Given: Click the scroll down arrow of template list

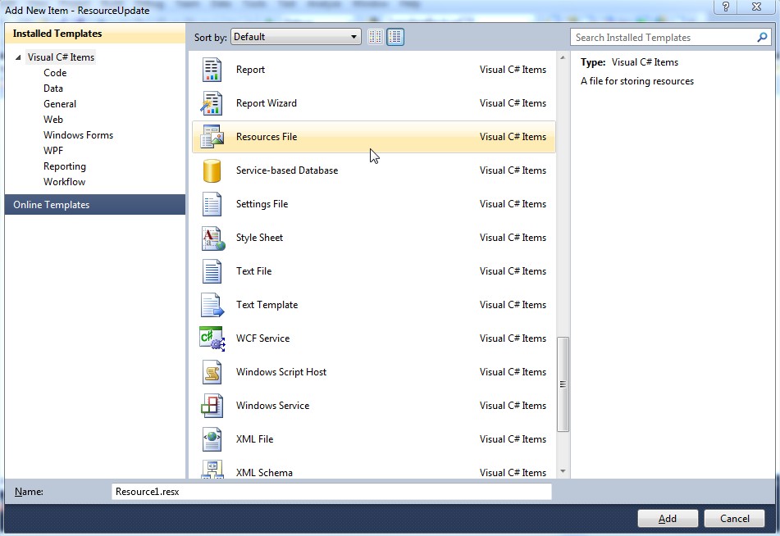Looking at the screenshot, I should [x=563, y=471].
